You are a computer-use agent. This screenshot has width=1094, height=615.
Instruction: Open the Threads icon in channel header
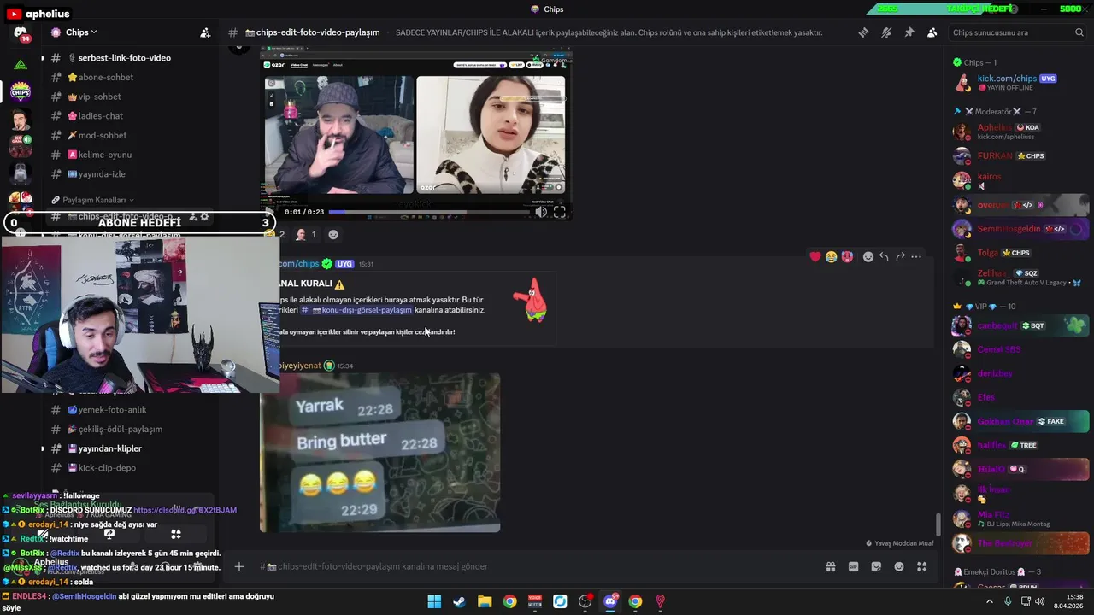[x=863, y=32]
